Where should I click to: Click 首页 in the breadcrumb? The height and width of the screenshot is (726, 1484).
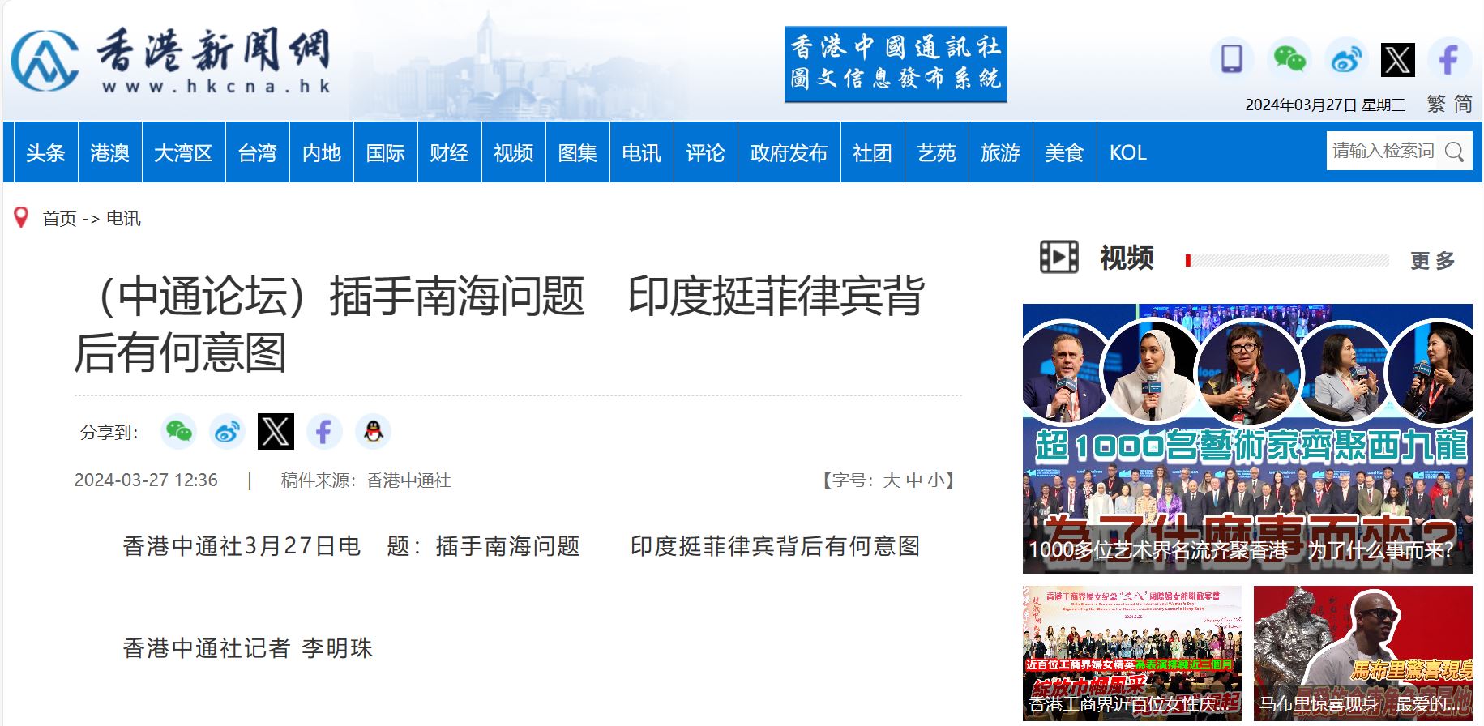click(x=59, y=219)
